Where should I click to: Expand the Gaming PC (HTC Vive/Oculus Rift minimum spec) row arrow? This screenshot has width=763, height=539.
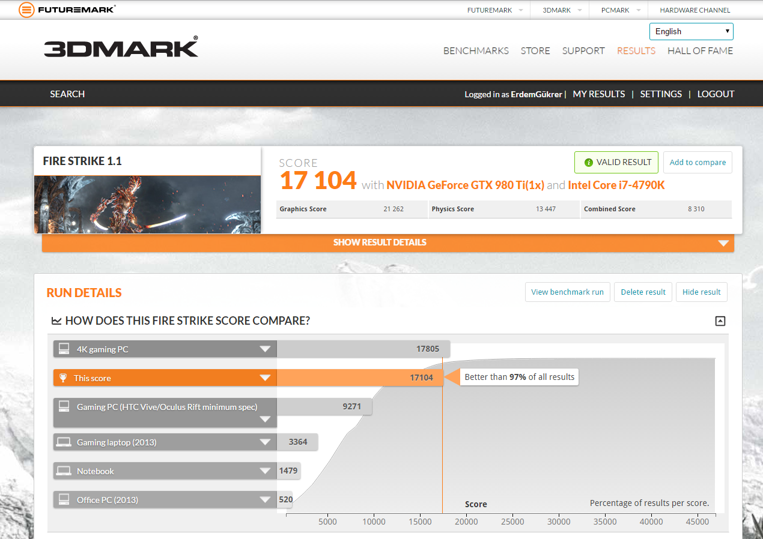pos(265,420)
